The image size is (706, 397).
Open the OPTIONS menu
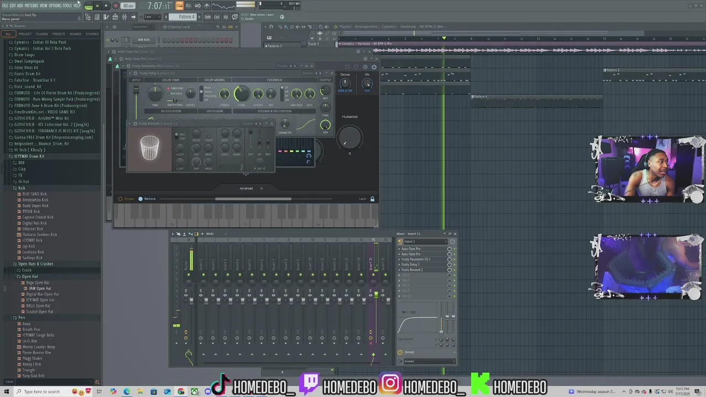coord(55,6)
